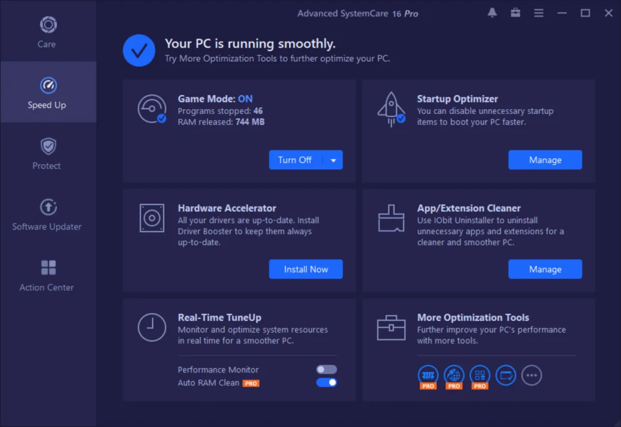Minimize the application window
Screen dimensions: 621x427
(x=562, y=13)
